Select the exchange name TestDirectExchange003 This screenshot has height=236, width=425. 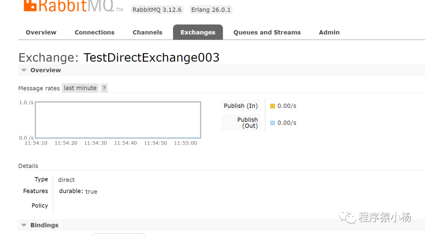click(151, 57)
